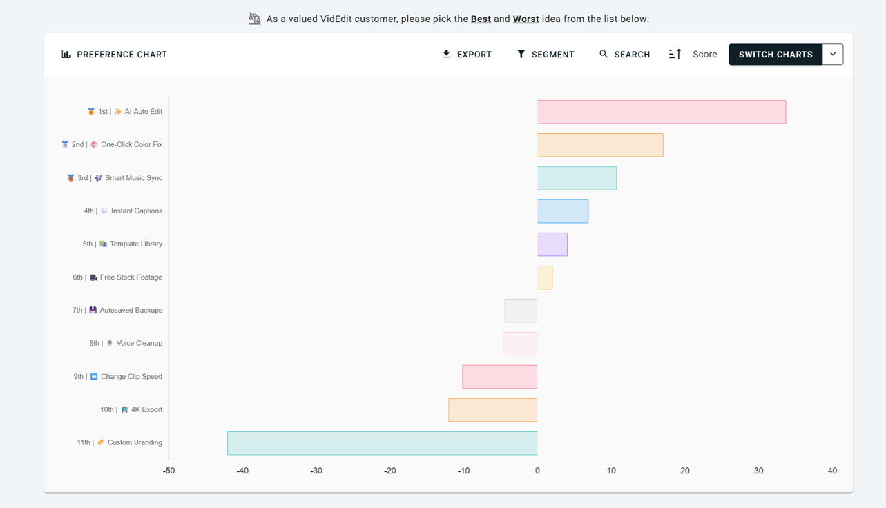
Task: Click the underlined Worst link
Action: (x=526, y=19)
